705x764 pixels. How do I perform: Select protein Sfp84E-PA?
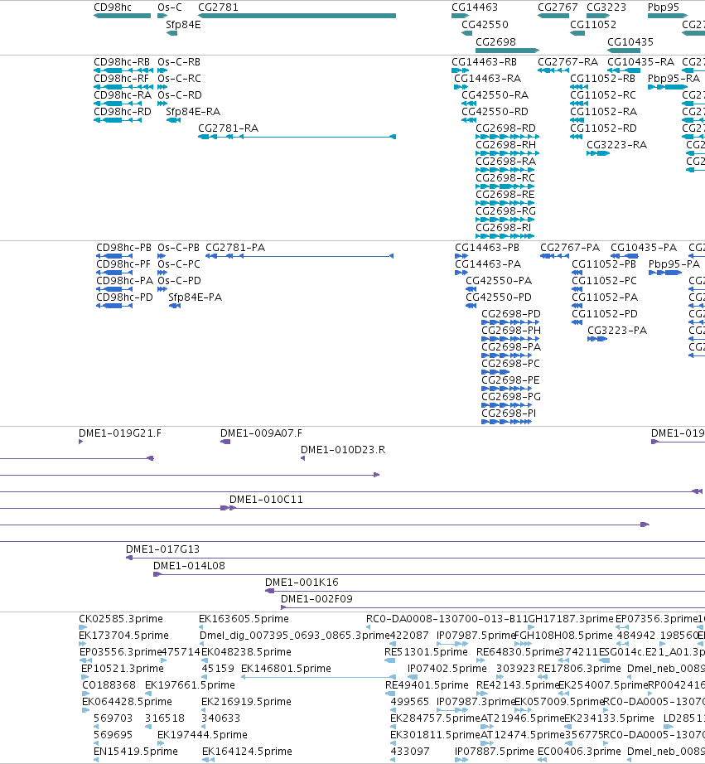coord(175,306)
